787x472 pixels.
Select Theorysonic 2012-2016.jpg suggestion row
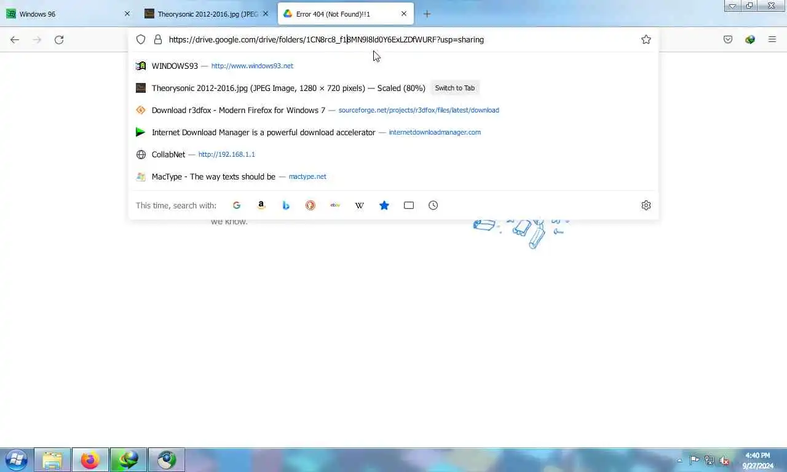coord(393,88)
